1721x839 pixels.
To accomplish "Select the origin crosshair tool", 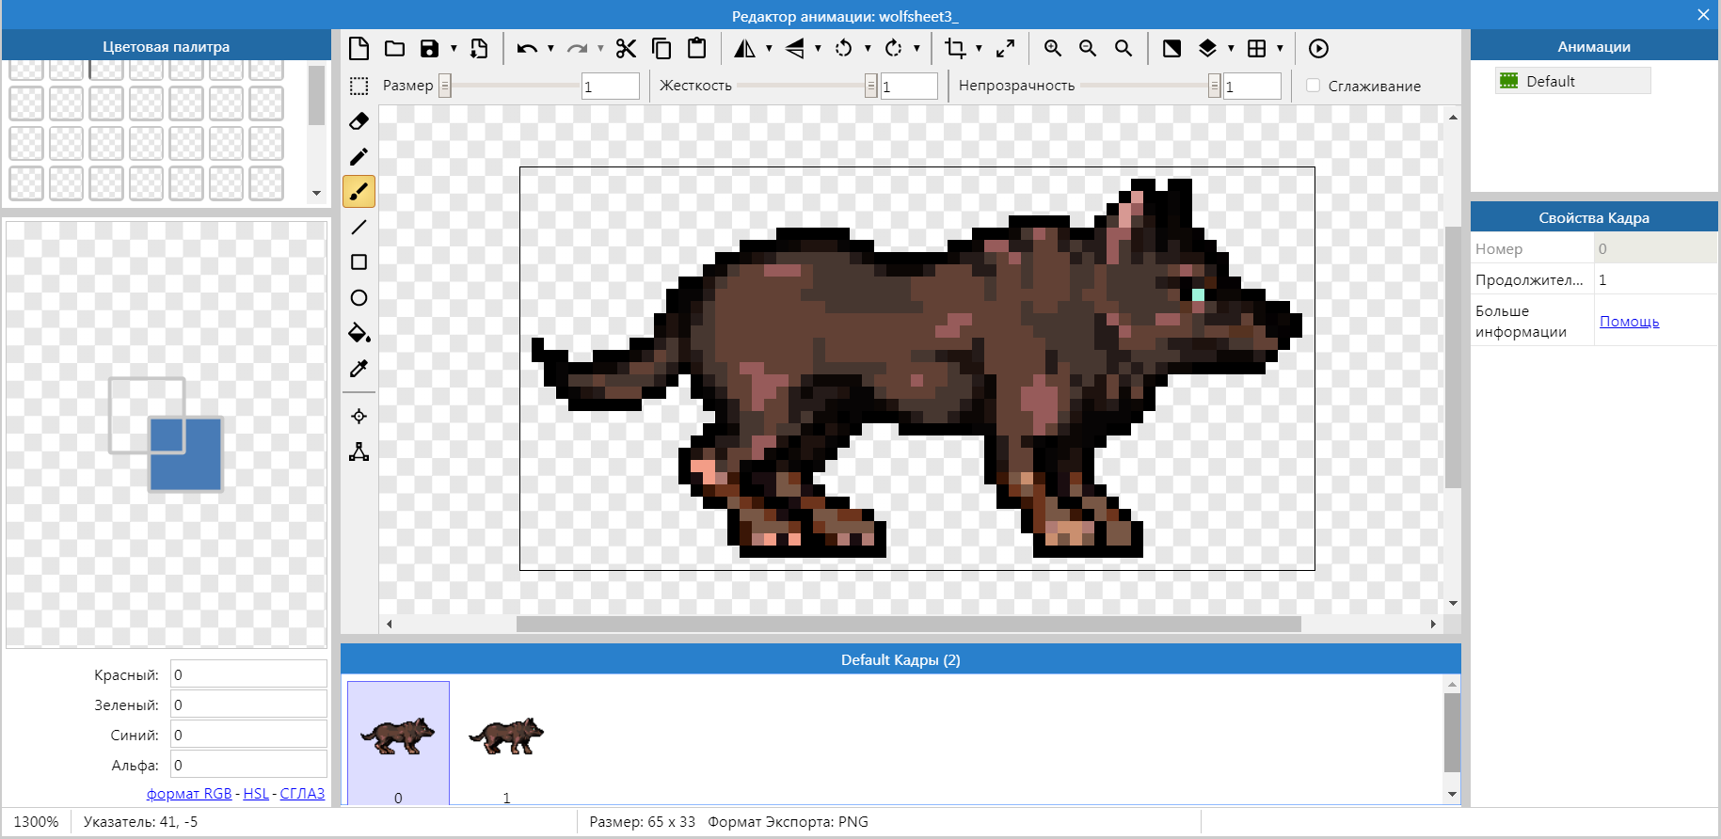I will pos(359,416).
